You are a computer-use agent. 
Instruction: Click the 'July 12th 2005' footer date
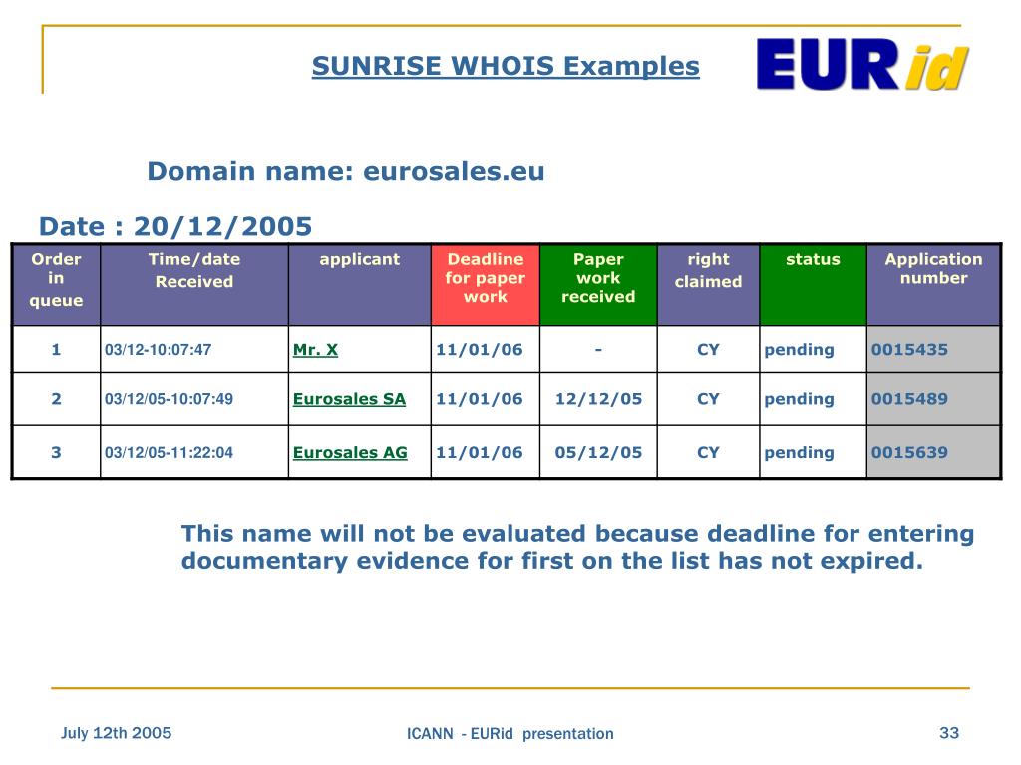(x=116, y=733)
